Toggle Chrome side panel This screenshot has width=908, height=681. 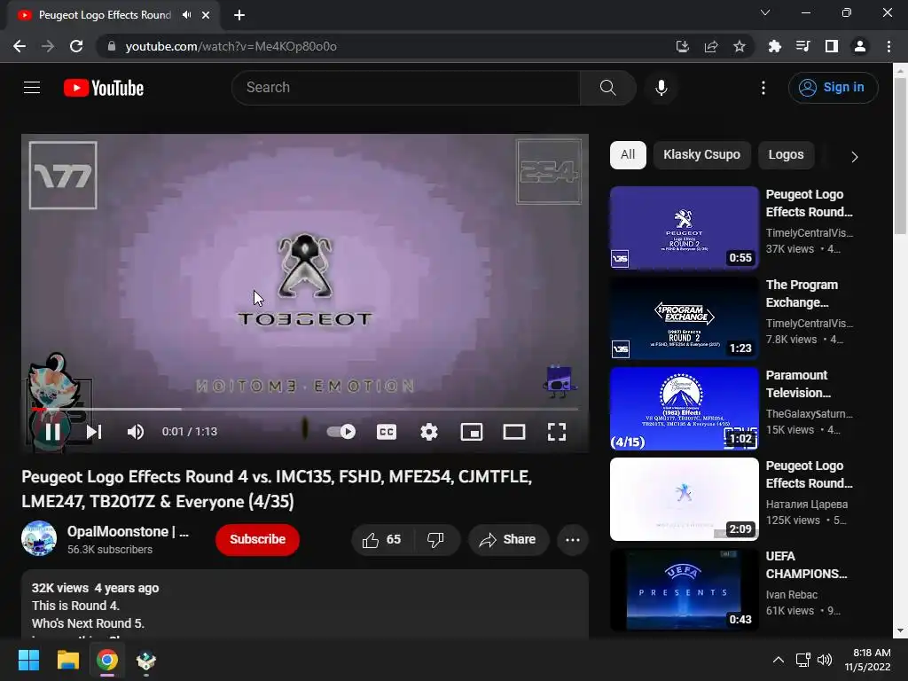832,46
